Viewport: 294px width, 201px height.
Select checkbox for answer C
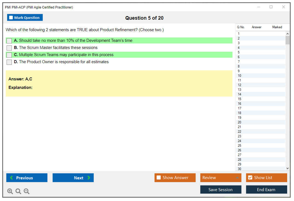pyautogui.click(x=9, y=55)
